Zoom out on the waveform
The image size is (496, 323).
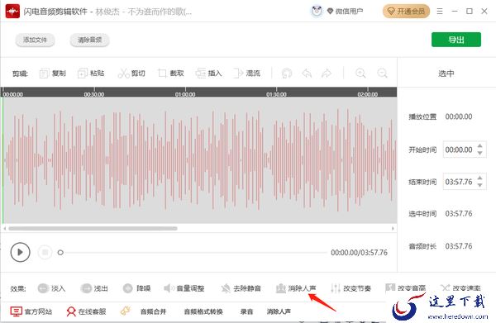pyautogui.click(x=382, y=74)
